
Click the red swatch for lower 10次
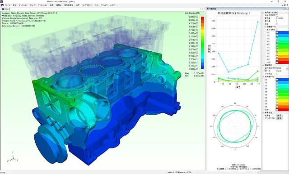coord(284,110)
